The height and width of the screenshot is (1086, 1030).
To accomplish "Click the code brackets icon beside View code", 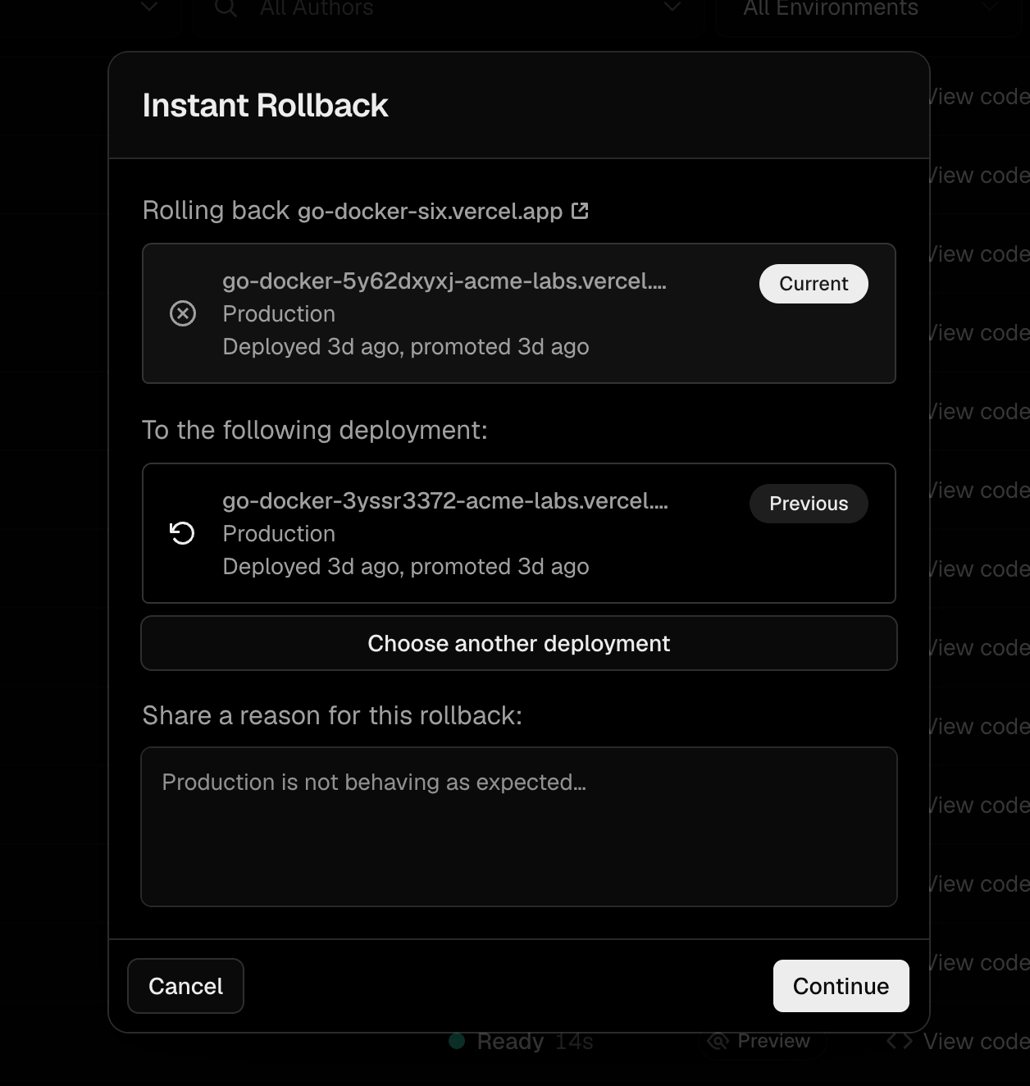I will tap(900, 1041).
